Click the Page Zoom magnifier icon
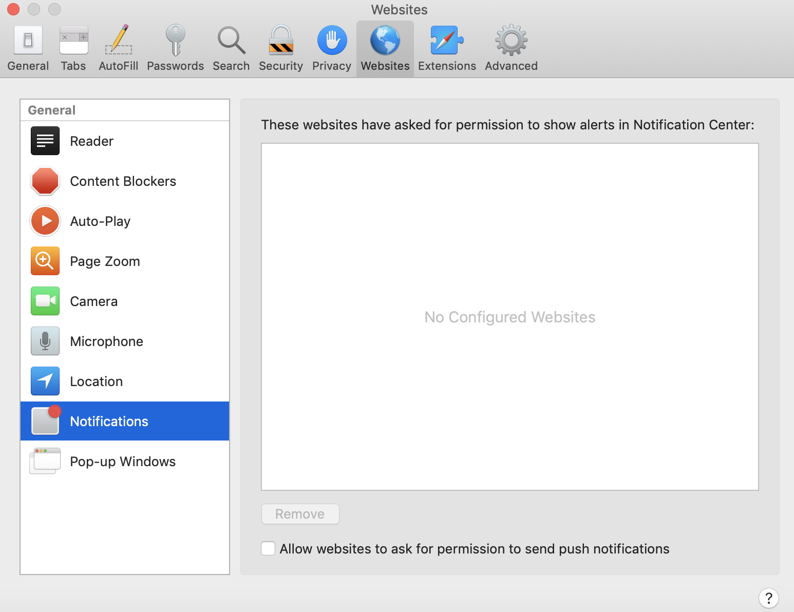794x612 pixels. tap(45, 261)
